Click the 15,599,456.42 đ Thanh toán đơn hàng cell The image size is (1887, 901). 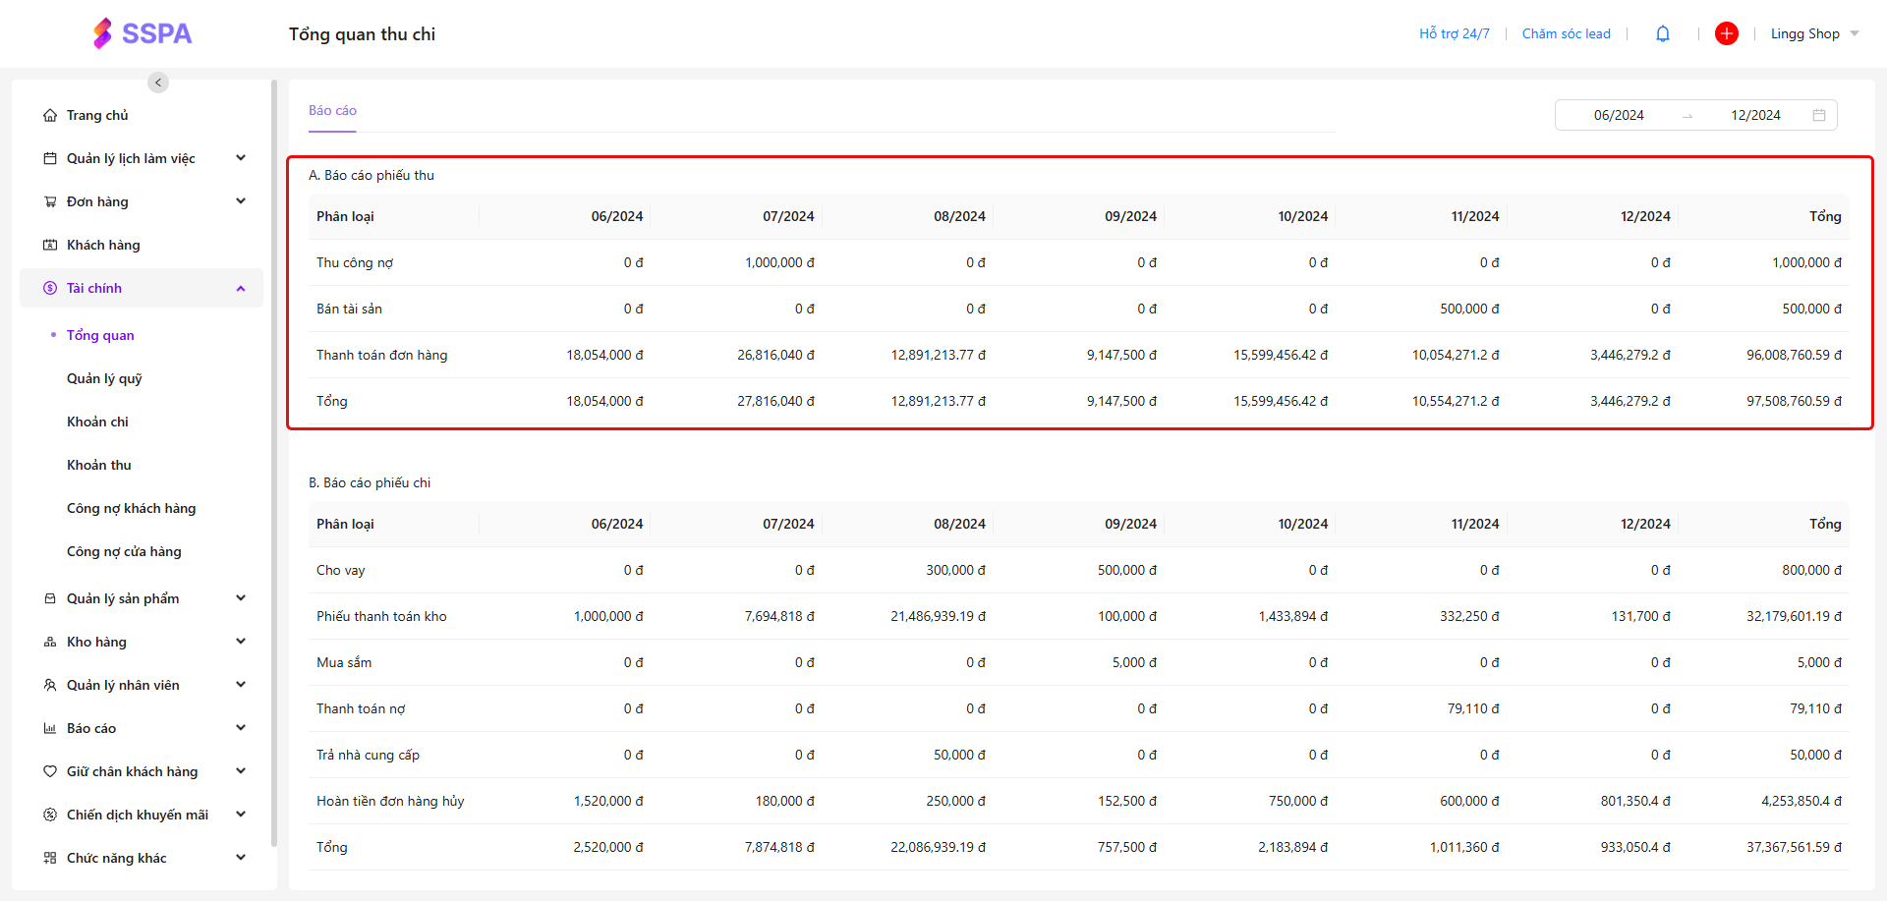(1281, 355)
